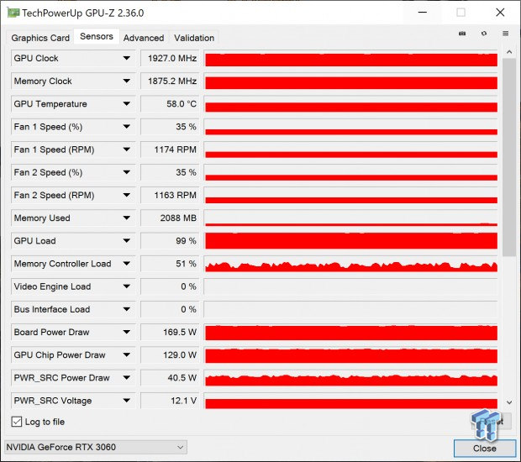Open the Video Engine Load dropdown
The image size is (521, 462).
tap(127, 286)
